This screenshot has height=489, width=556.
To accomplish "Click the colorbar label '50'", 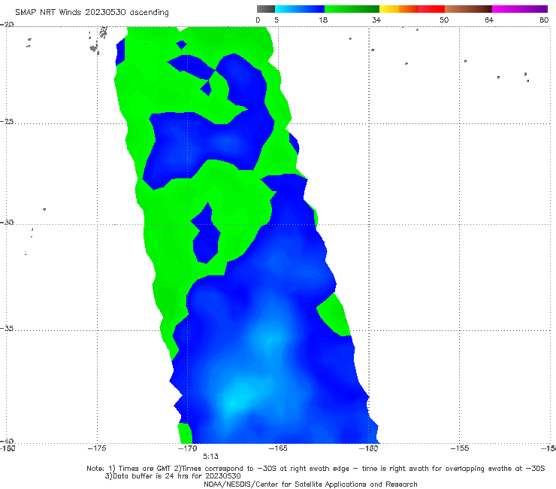I will 444,20.
